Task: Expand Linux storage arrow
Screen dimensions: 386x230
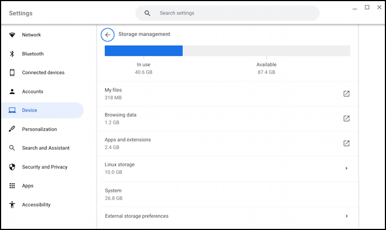Action: (346, 168)
